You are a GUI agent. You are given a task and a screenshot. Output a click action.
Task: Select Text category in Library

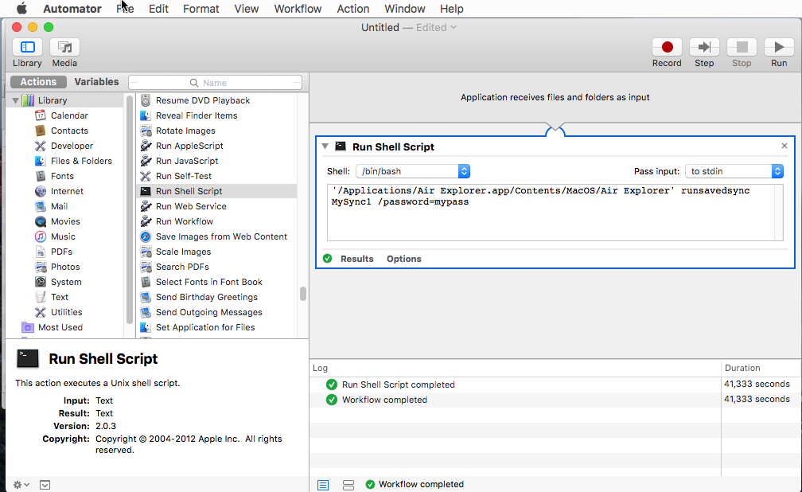pos(60,297)
